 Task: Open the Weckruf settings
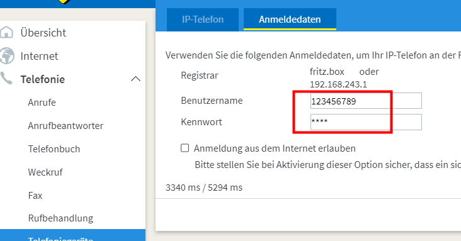45,172
